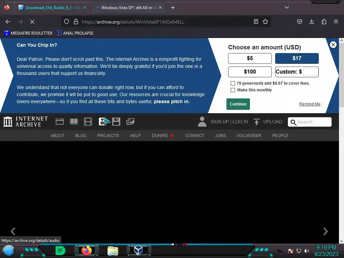
Task: Open VirtualBox from taskbar
Action: point(138,251)
